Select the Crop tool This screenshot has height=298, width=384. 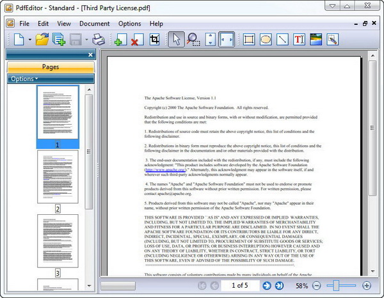pos(154,40)
